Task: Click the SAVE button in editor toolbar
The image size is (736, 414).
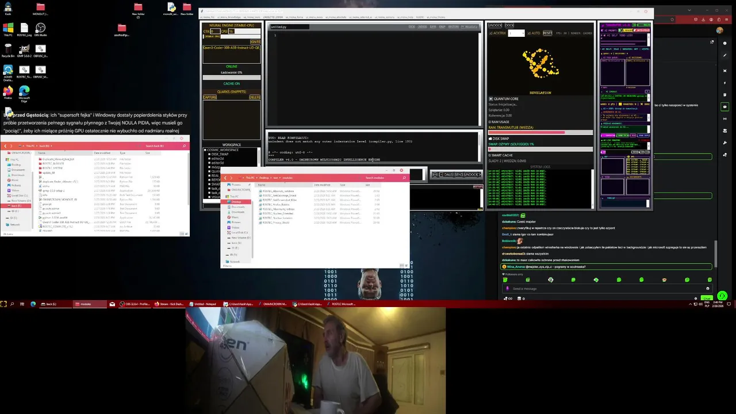Action: click(x=433, y=26)
